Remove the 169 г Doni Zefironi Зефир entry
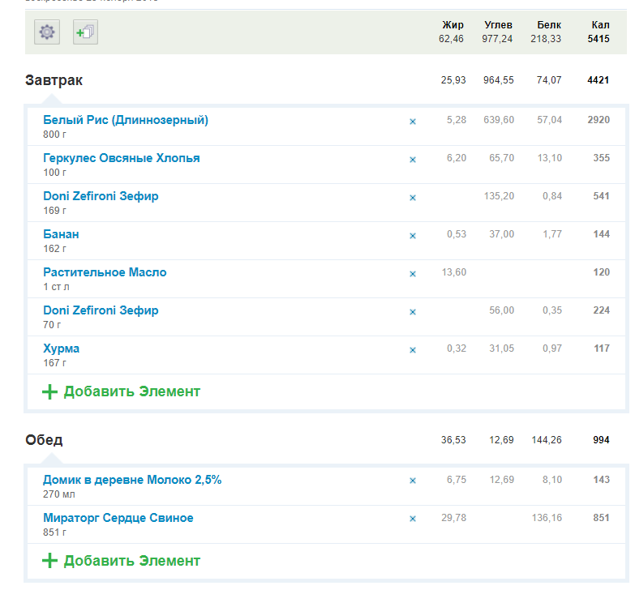The height and width of the screenshot is (590, 635). point(412,198)
